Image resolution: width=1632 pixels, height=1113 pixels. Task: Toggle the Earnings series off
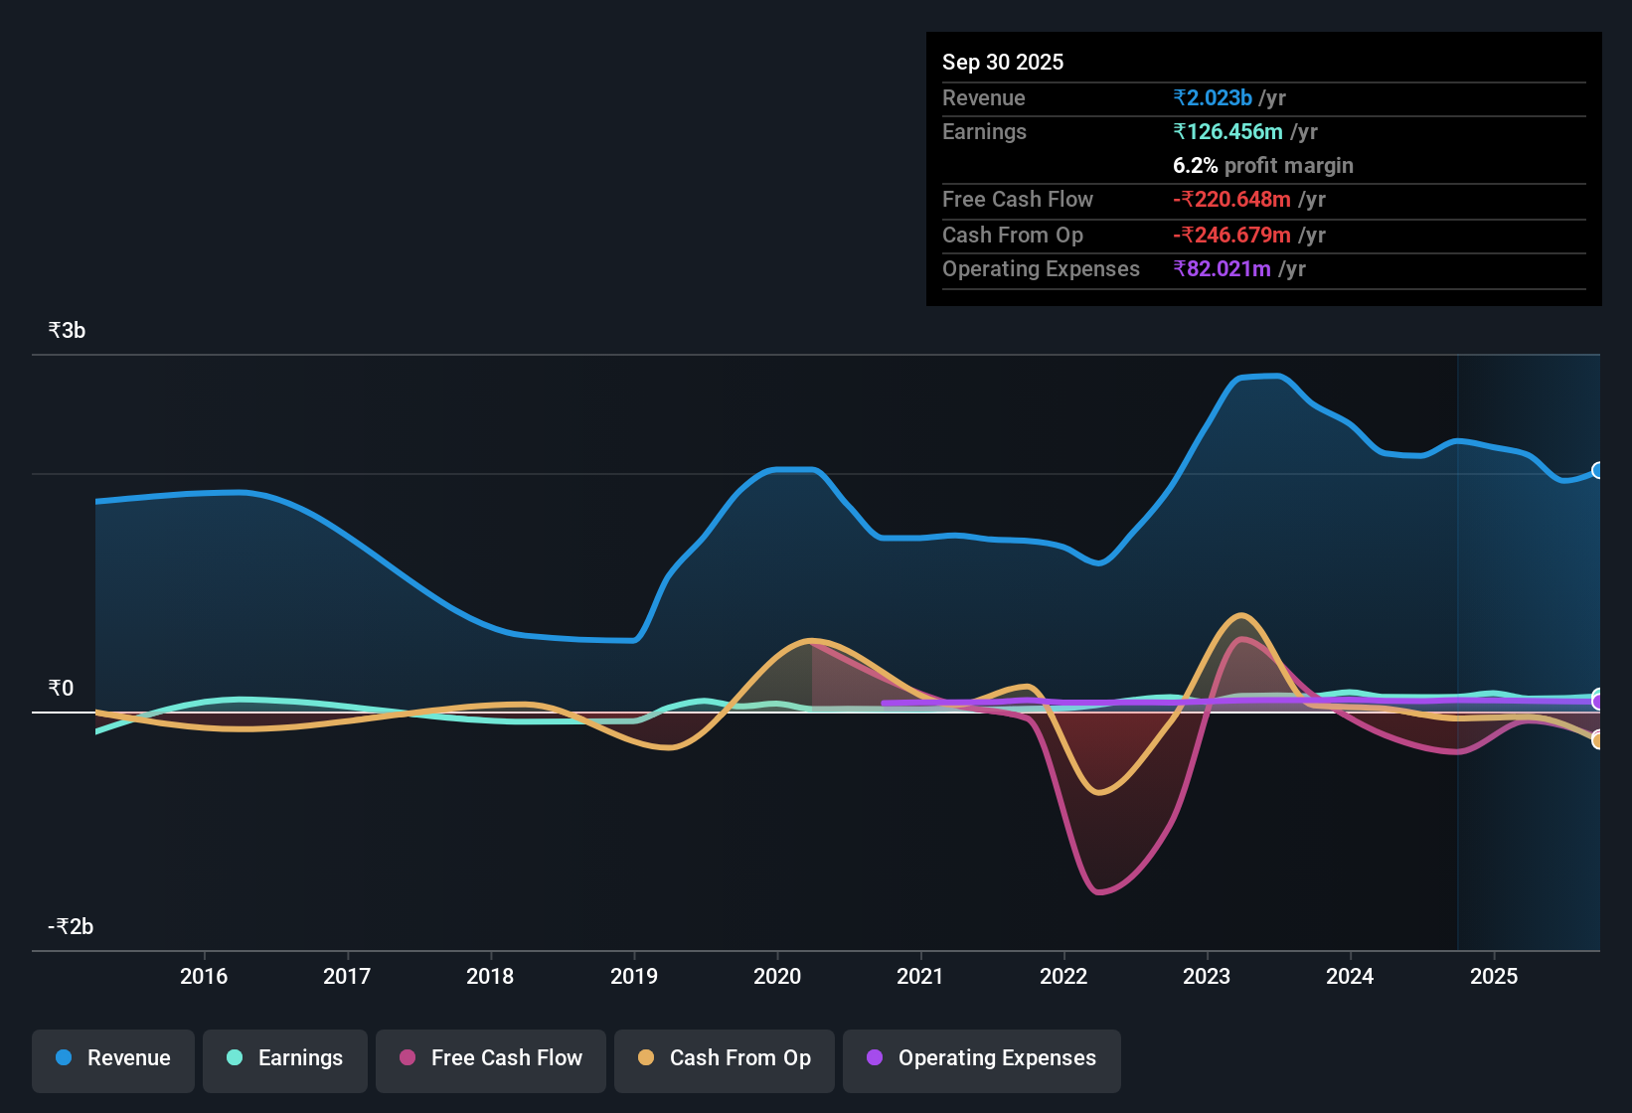(284, 1058)
